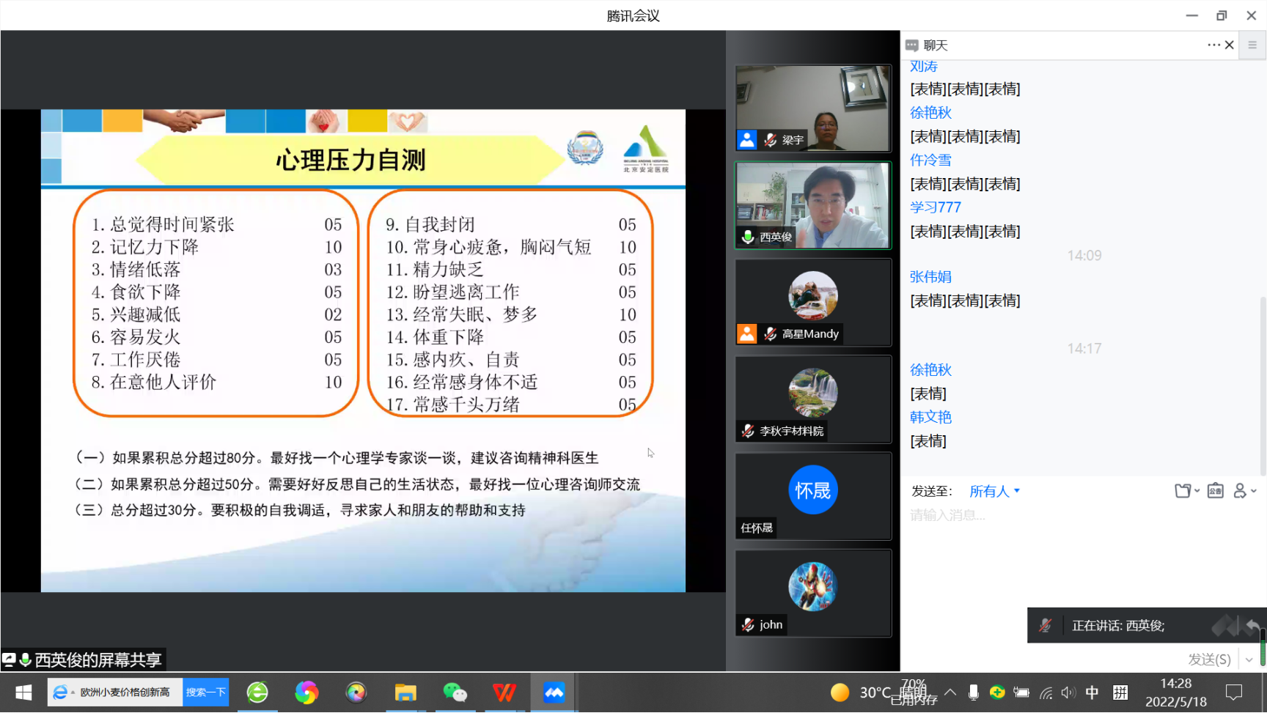Screen dimensions: 1267x713
Task: Select participant tile 任怀晟
Action: point(813,496)
